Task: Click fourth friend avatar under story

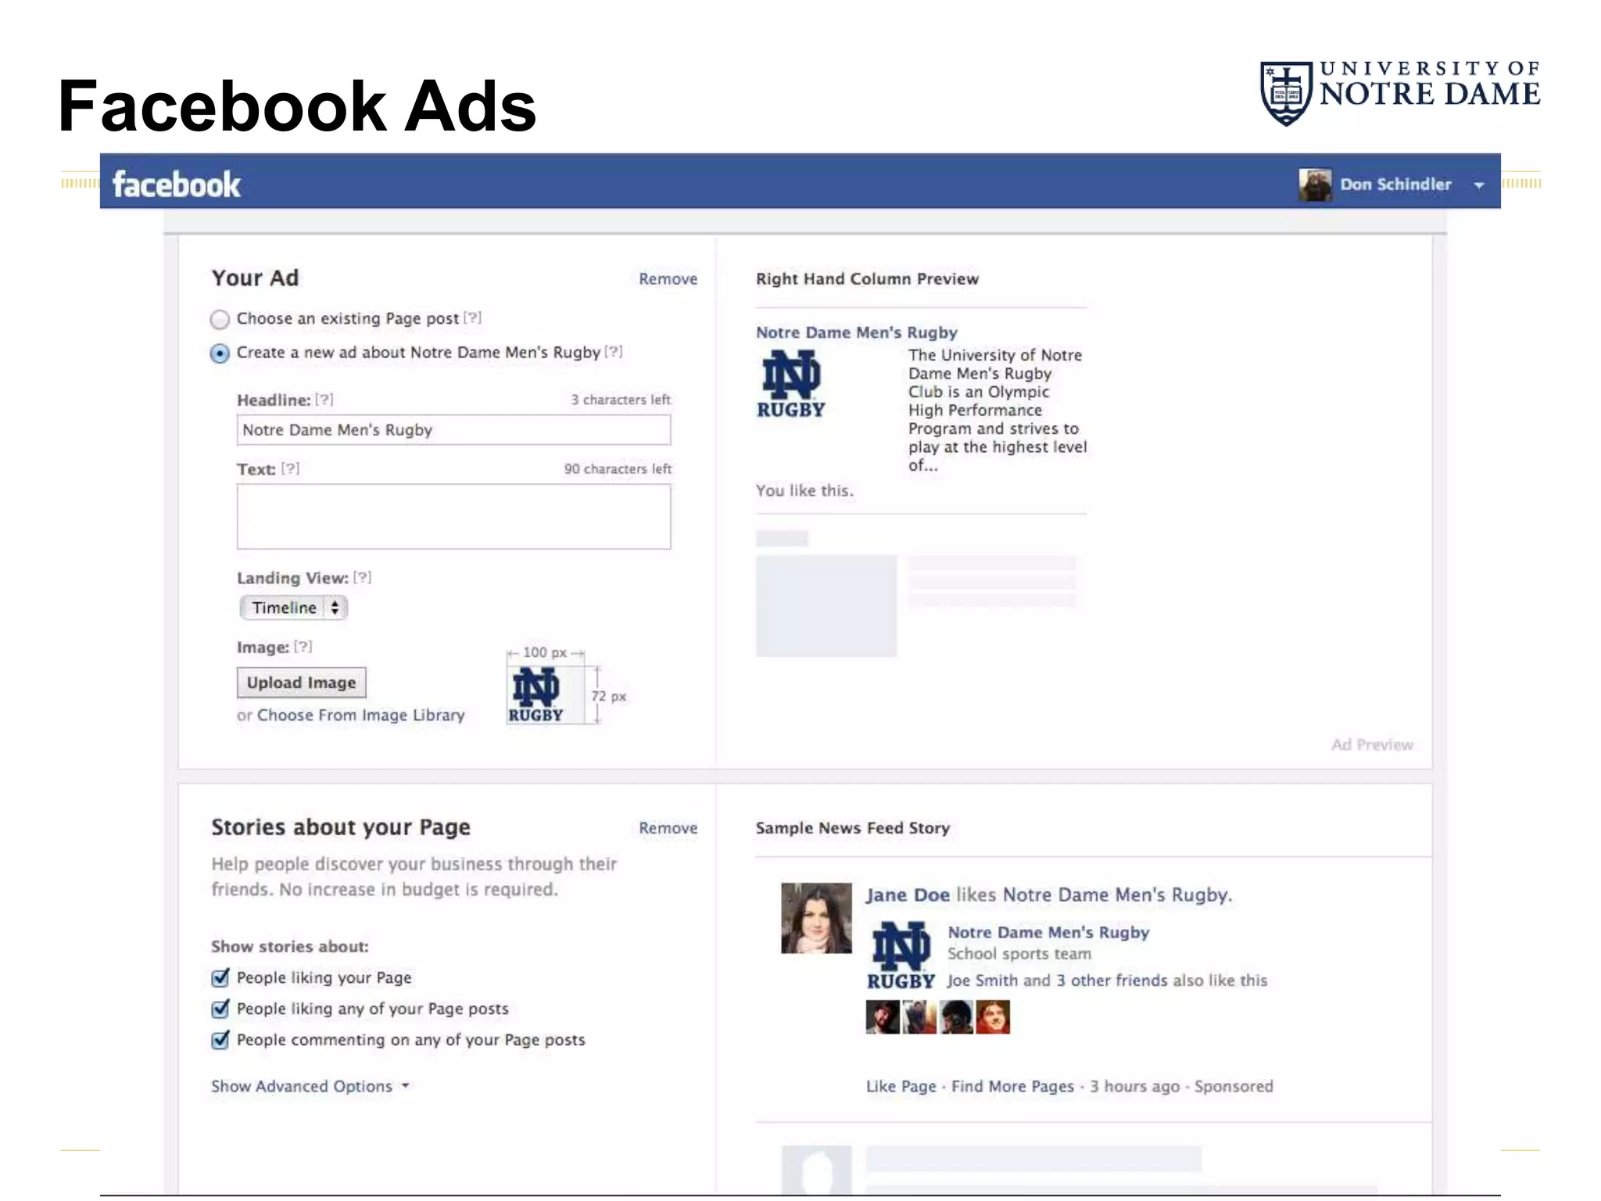Action: [993, 1017]
